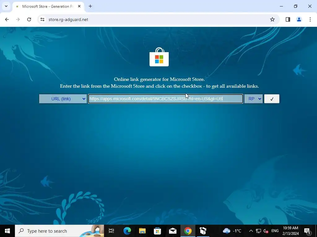
Task: Change the ENG input language
Action: click(x=275, y=231)
